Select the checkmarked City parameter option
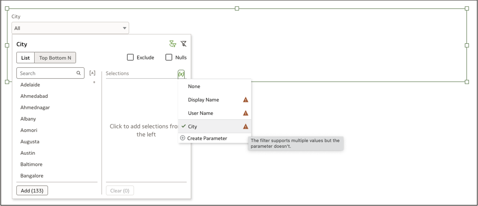Viewport: 478px width, 206px height. pos(194,127)
